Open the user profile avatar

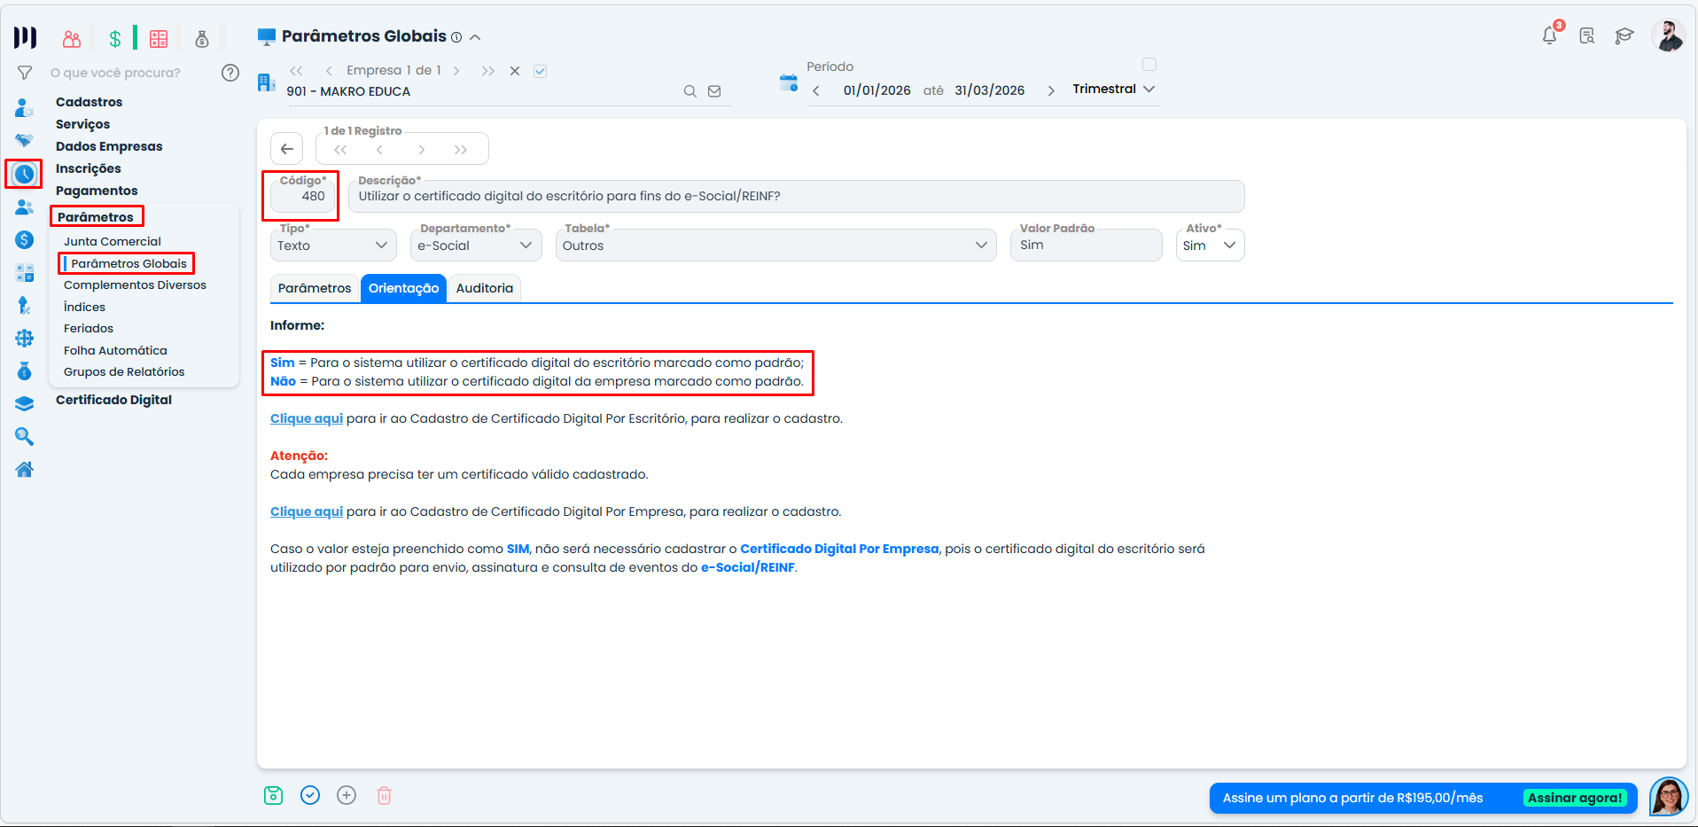pyautogui.click(x=1669, y=36)
